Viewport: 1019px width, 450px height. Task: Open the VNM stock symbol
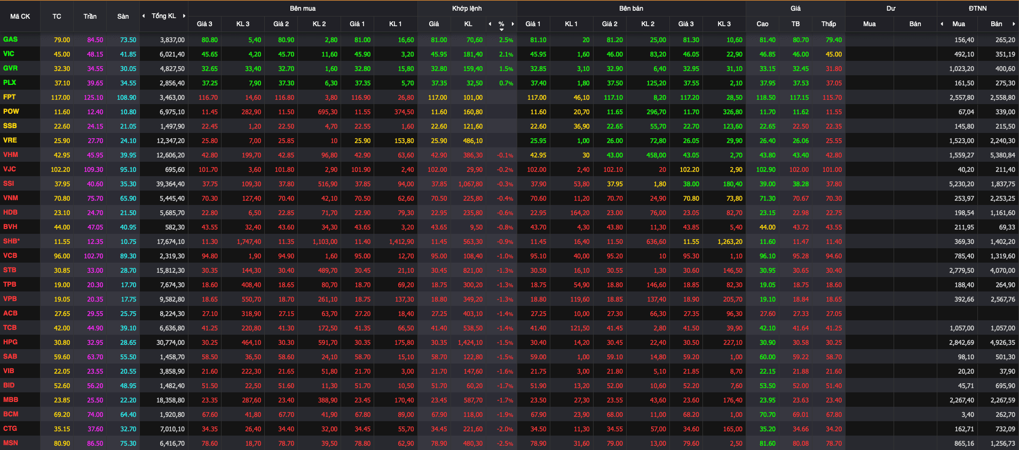[10, 198]
